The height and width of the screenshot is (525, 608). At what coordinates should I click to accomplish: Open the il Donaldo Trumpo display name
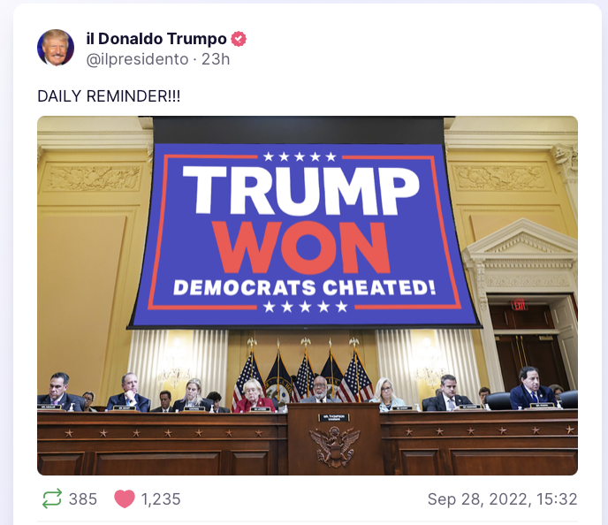click(156, 39)
